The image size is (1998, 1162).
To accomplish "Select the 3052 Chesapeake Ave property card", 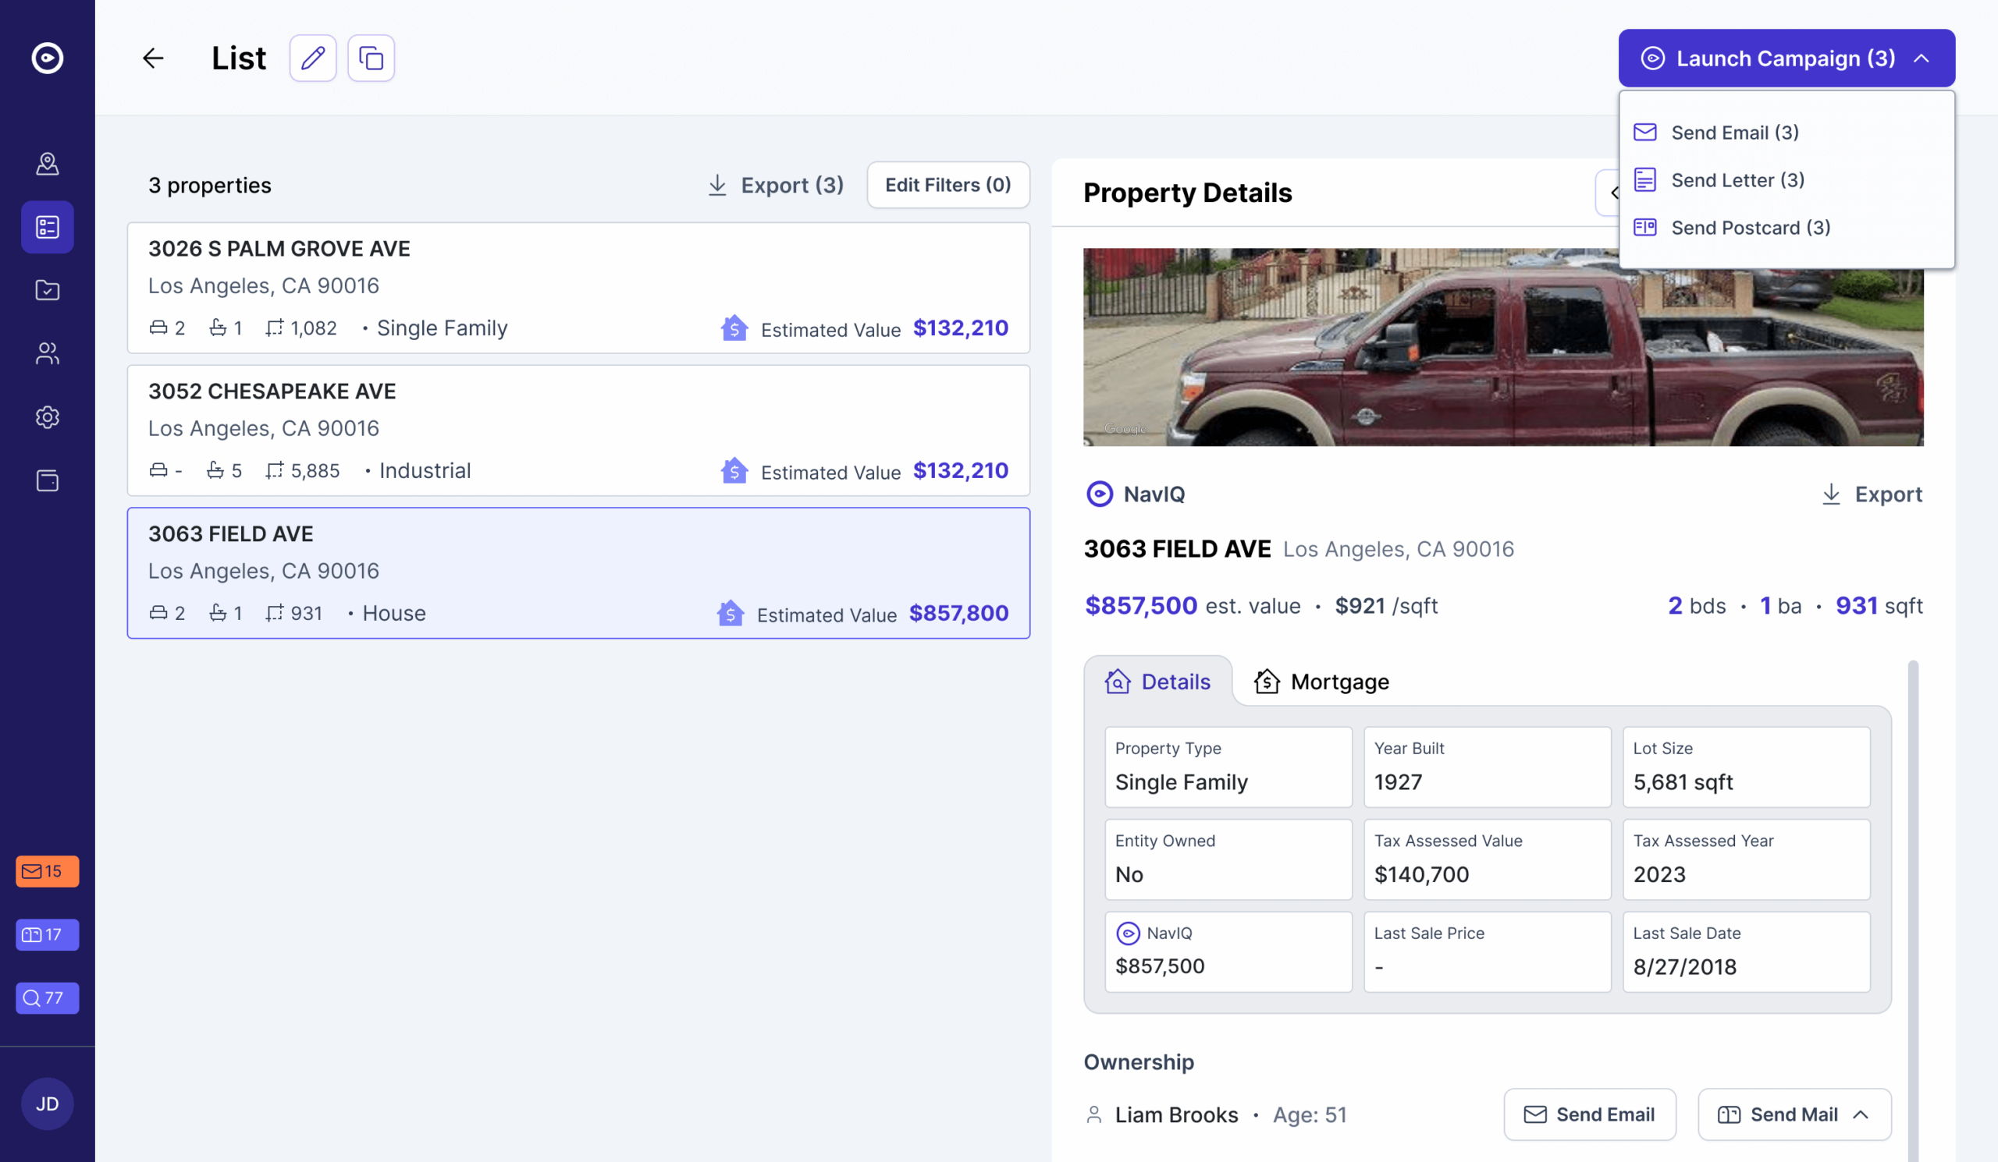I will click(x=578, y=430).
